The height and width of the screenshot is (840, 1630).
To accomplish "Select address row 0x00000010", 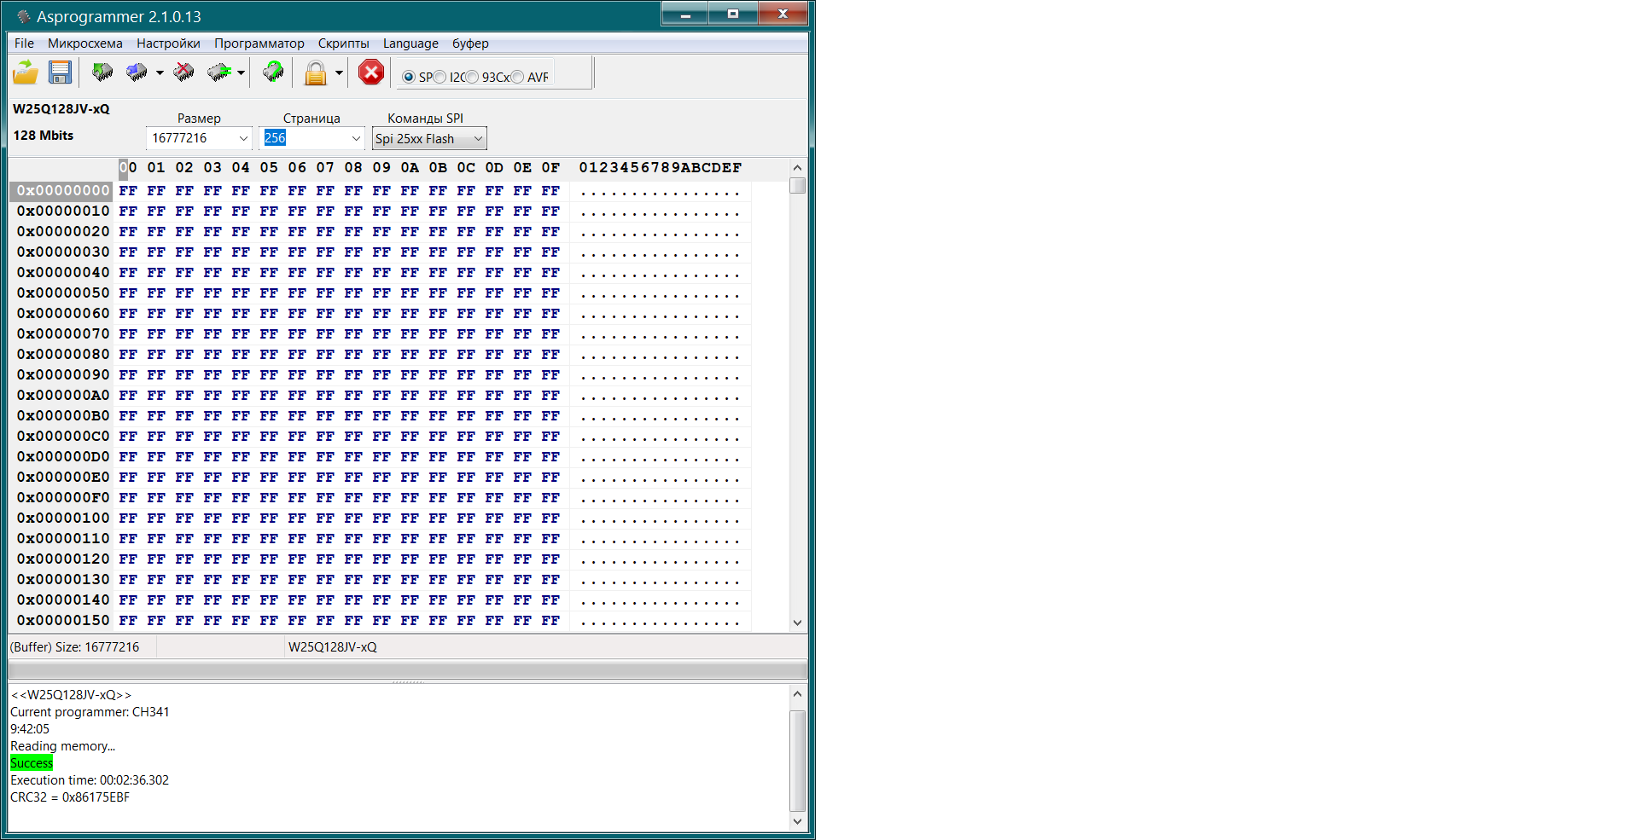I will click(x=63, y=211).
